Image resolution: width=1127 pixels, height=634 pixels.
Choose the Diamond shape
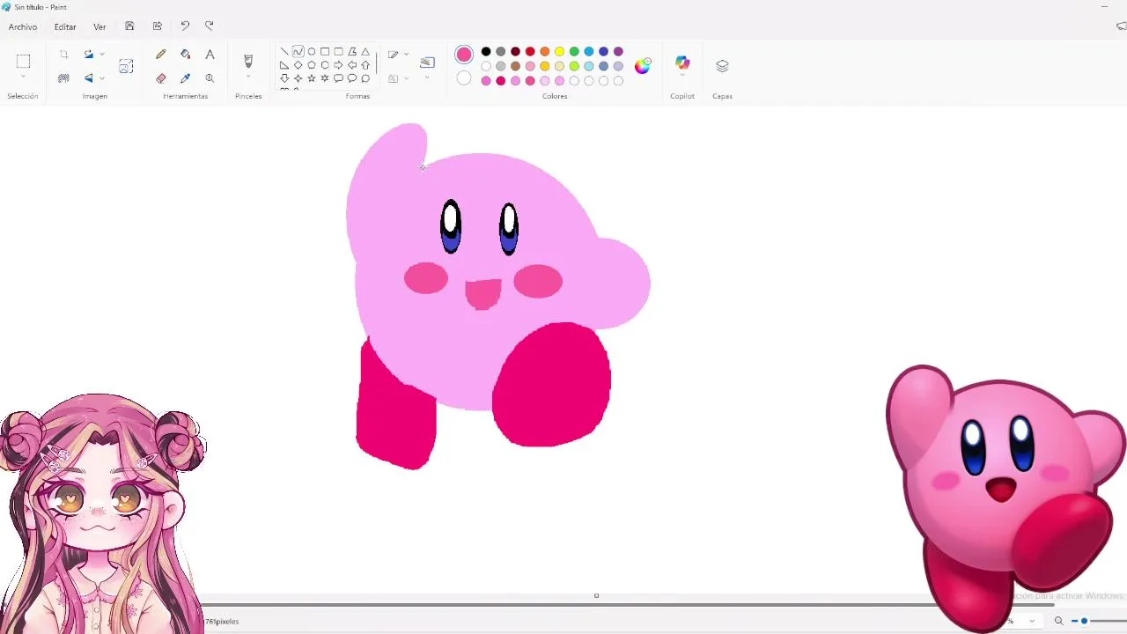tap(298, 65)
